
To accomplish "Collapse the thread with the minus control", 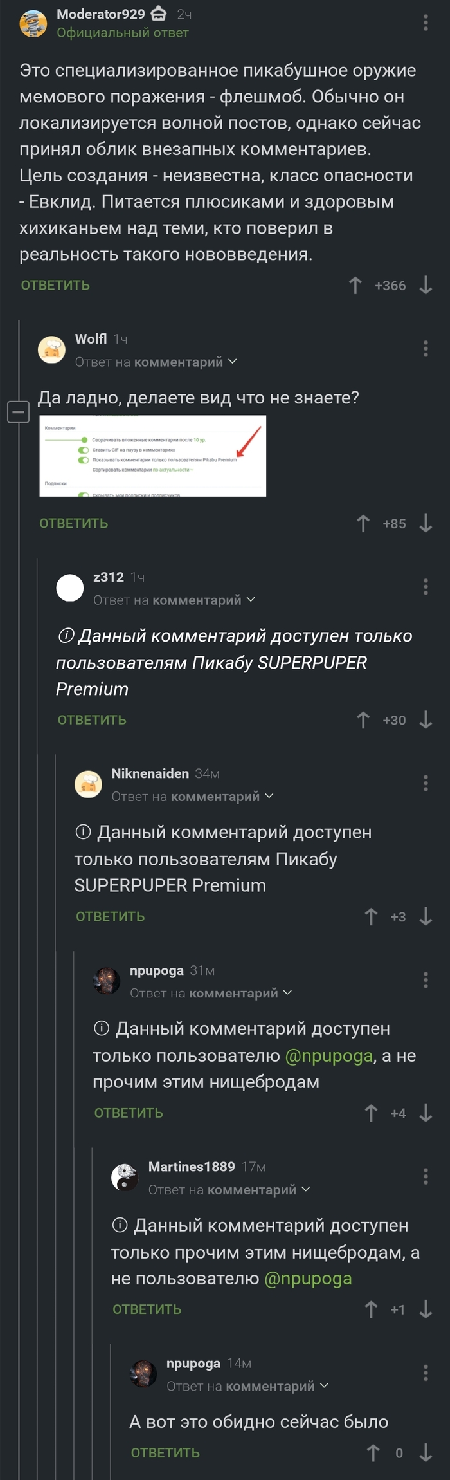I will tap(18, 411).
